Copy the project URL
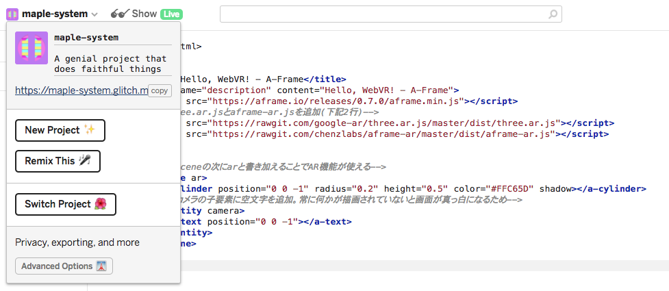This screenshot has width=669, height=291. 160,91
